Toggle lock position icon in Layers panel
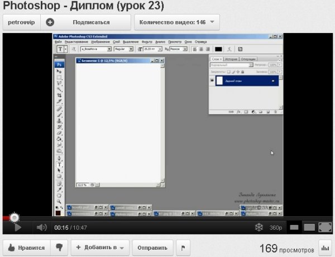 pyautogui.click(x=238, y=72)
